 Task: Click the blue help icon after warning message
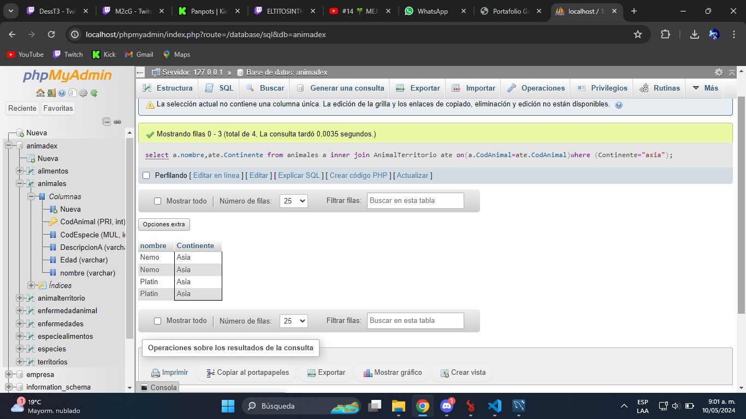point(619,105)
